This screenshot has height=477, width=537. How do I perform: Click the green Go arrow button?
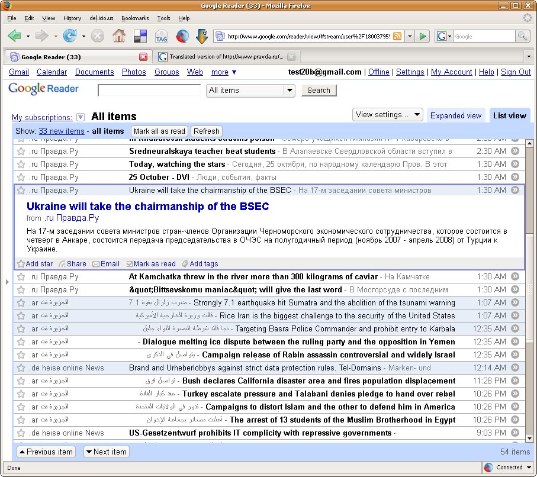(423, 36)
